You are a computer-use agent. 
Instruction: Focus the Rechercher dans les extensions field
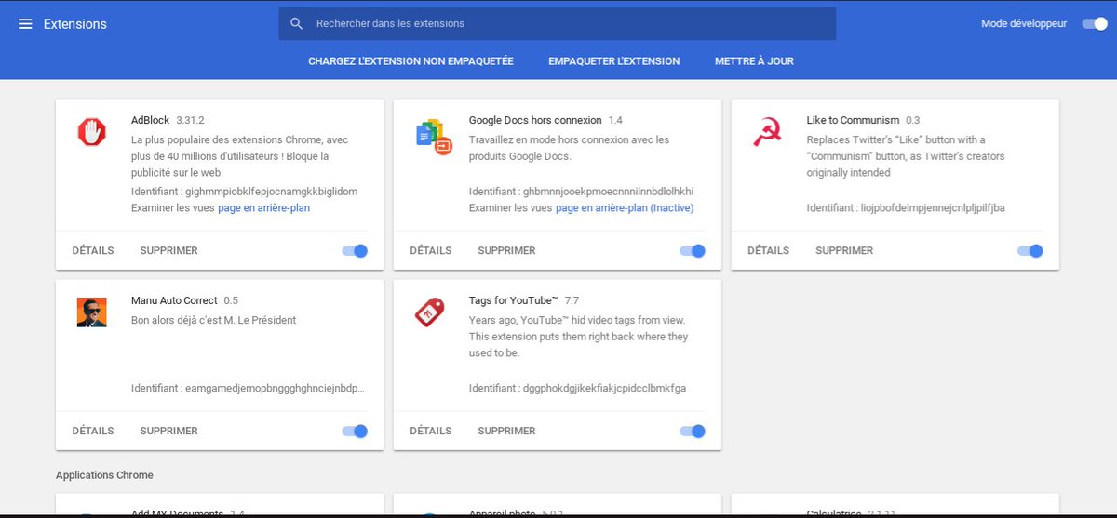pos(557,23)
